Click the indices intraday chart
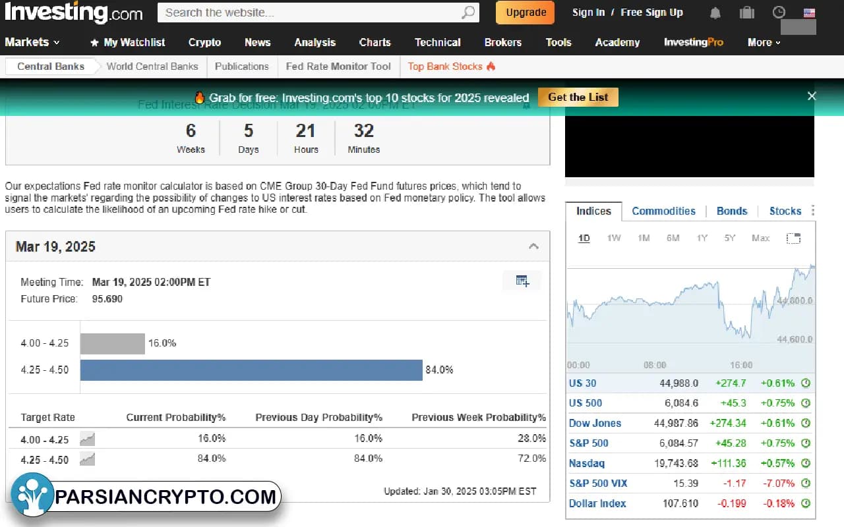The height and width of the screenshot is (527, 844). coord(690,310)
